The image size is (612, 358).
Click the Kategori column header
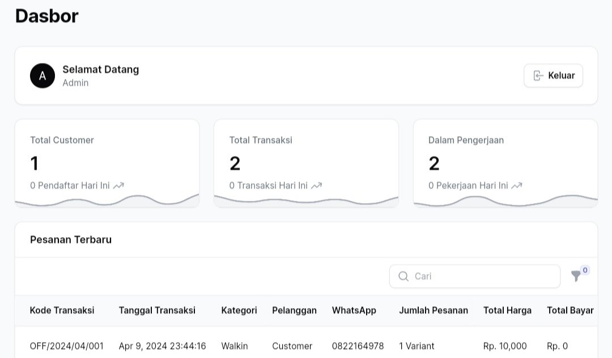[239, 310]
